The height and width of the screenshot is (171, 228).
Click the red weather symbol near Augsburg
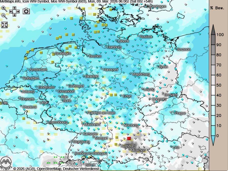click(129, 138)
